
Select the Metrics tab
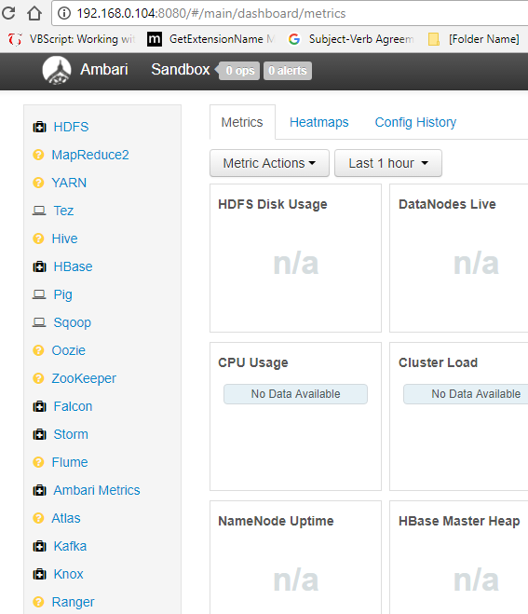click(x=242, y=122)
